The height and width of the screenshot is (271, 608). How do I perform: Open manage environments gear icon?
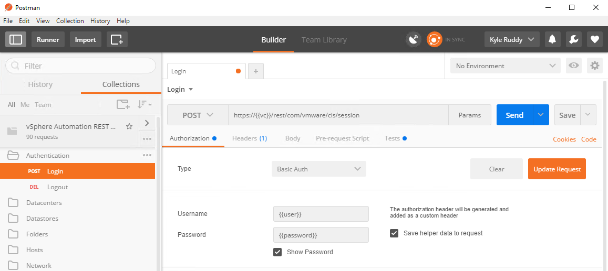coord(595,66)
